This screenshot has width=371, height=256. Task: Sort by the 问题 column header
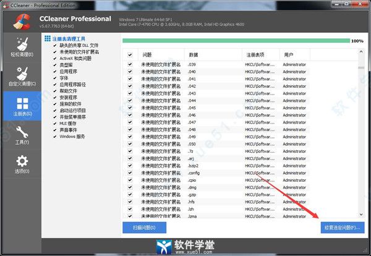point(161,55)
